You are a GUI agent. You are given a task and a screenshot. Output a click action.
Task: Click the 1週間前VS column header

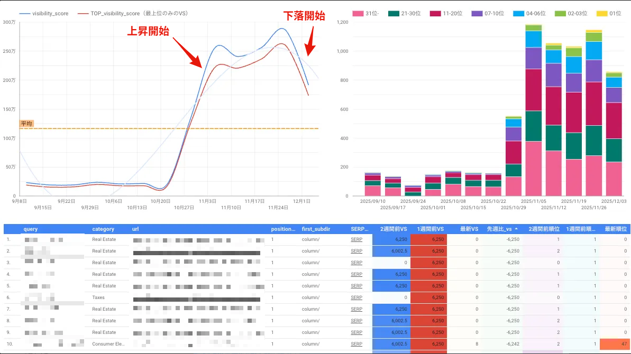pos(428,229)
